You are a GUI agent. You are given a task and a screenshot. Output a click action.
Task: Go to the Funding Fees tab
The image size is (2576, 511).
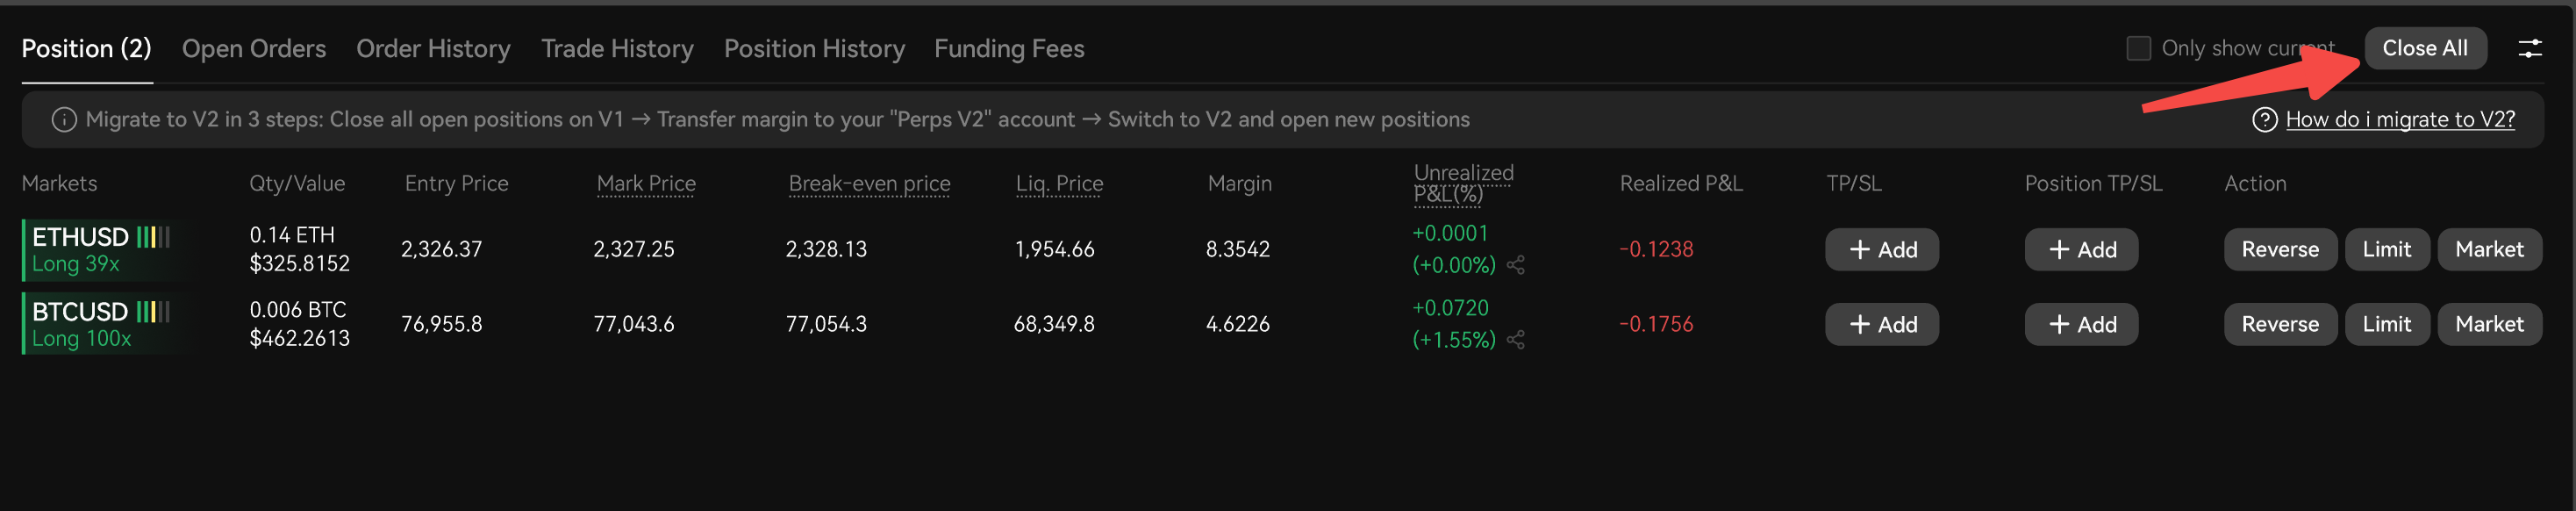pyautogui.click(x=1009, y=48)
